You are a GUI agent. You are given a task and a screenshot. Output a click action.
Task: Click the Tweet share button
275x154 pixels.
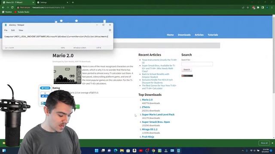click(45, 88)
